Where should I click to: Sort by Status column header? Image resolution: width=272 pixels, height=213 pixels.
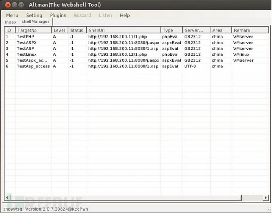77,30
